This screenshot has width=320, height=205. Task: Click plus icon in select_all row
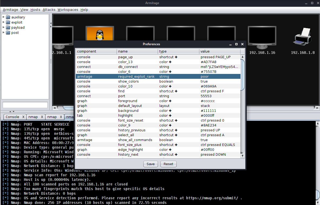tap(176, 135)
